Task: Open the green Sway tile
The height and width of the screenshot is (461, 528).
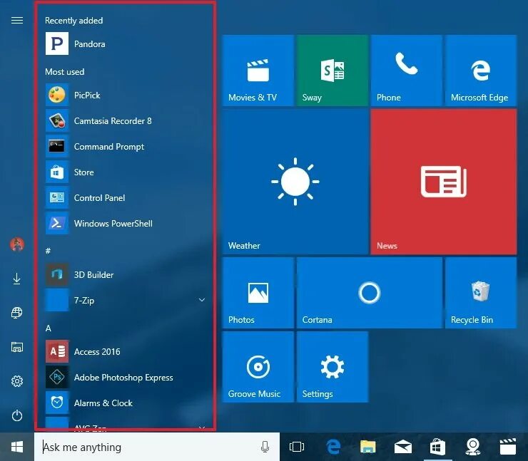Action: [332, 71]
